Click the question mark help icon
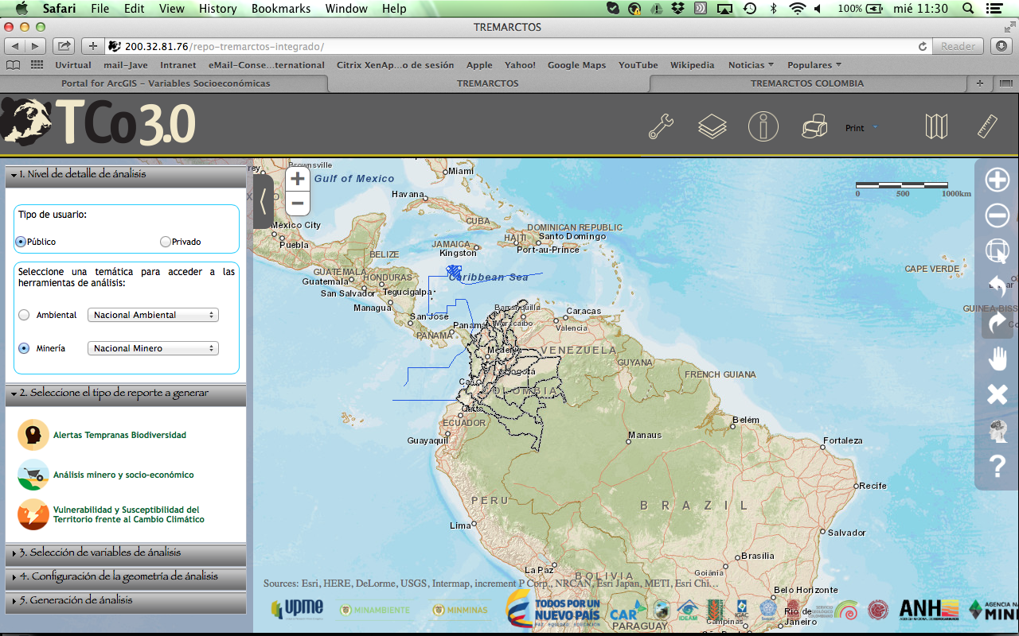Image resolution: width=1019 pixels, height=636 pixels. pos(998,467)
